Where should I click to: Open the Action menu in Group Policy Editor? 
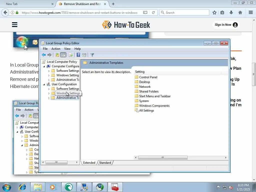coord(56,49)
